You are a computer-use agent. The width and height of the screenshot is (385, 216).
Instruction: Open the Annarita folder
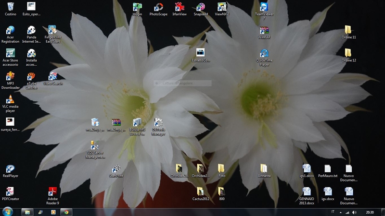tap(264, 171)
